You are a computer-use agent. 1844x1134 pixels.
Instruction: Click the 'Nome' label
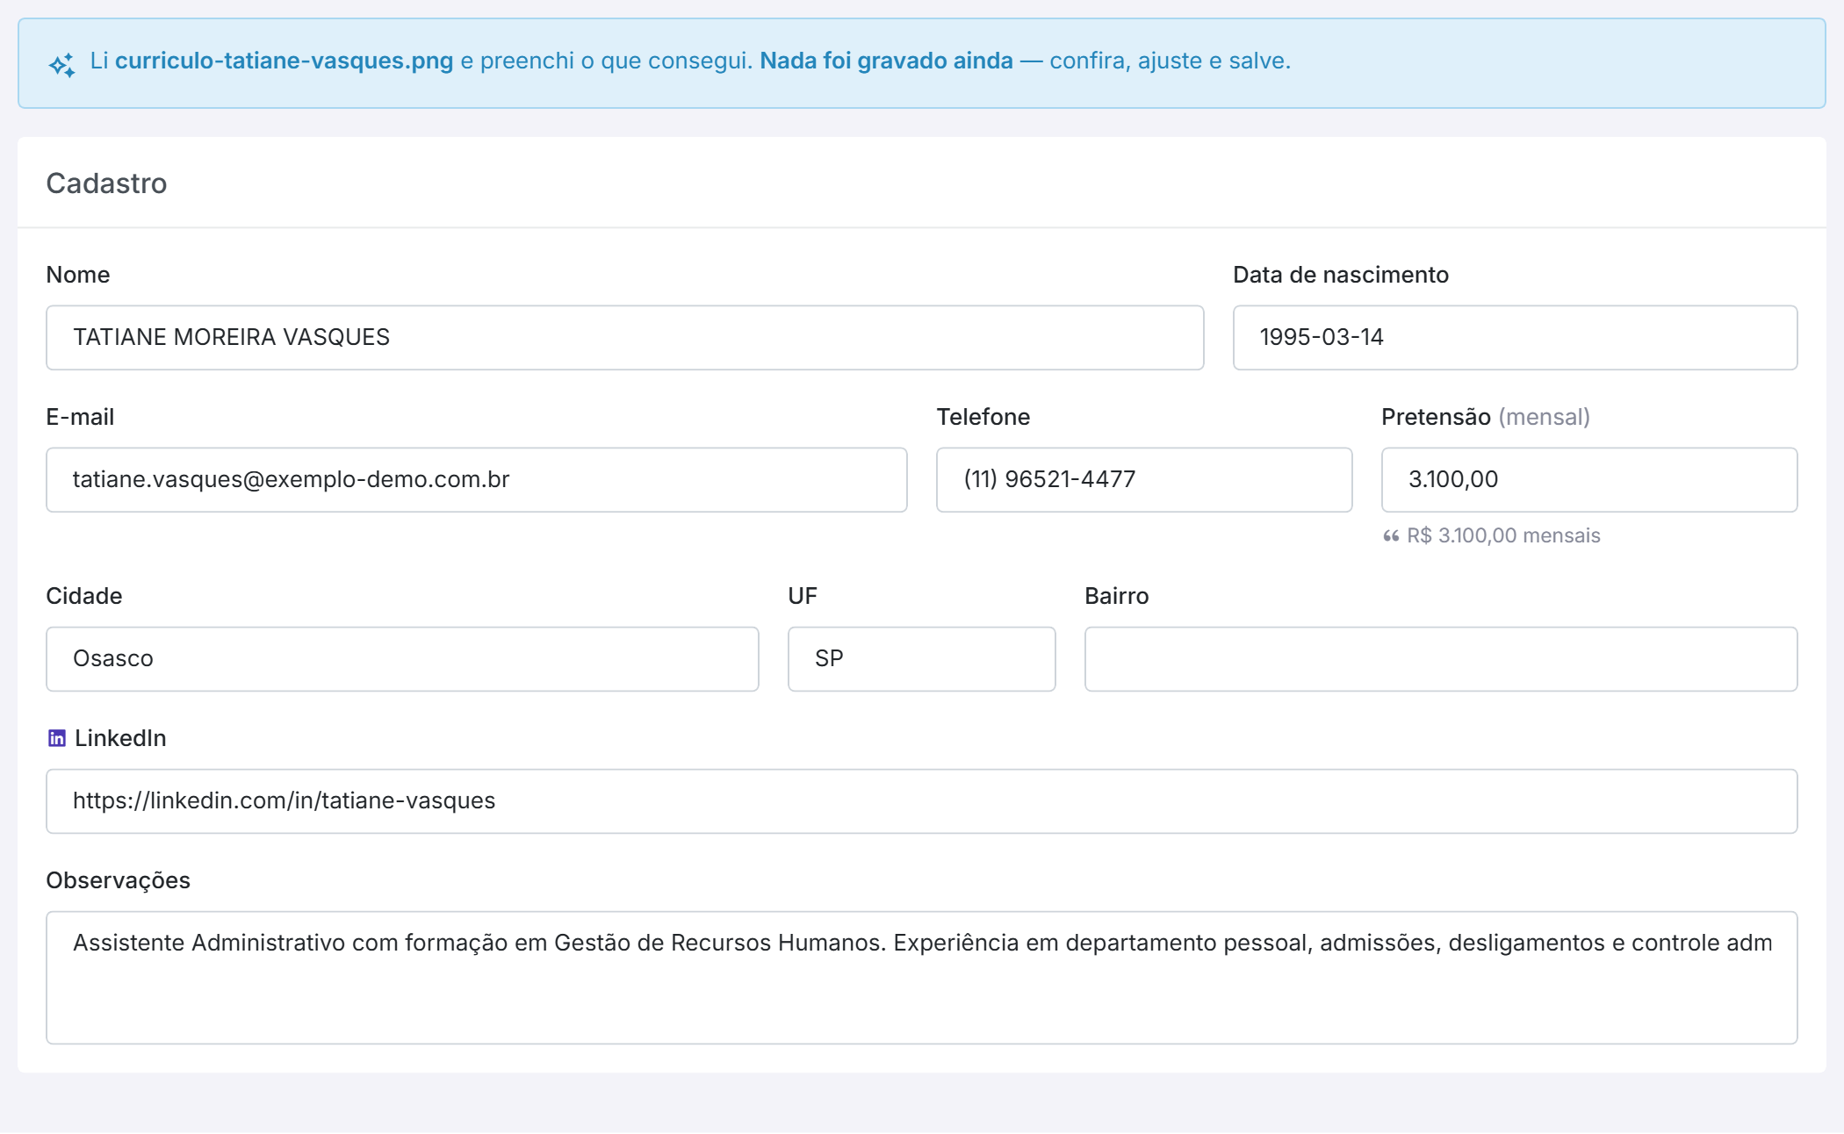pyautogui.click(x=78, y=275)
